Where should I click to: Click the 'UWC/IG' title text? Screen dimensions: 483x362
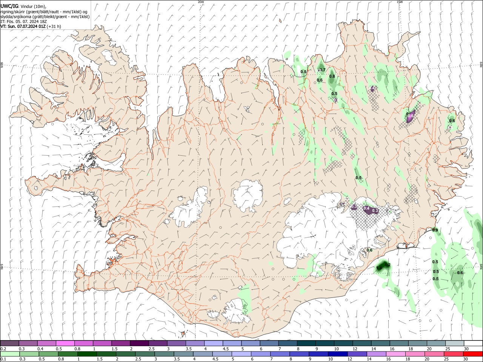click(x=9, y=6)
